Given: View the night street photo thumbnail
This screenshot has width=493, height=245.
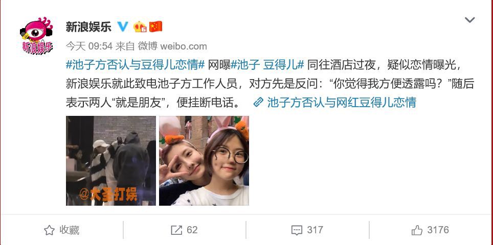Looking at the screenshot, I should (110, 161).
